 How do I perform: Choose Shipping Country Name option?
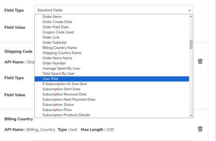(62, 53)
